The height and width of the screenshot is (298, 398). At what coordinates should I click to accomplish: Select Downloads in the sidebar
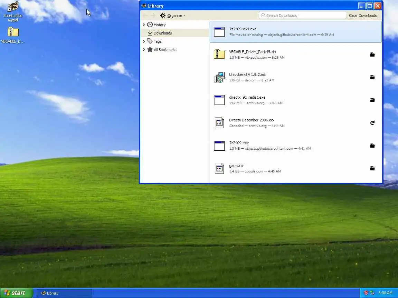[x=174, y=33]
